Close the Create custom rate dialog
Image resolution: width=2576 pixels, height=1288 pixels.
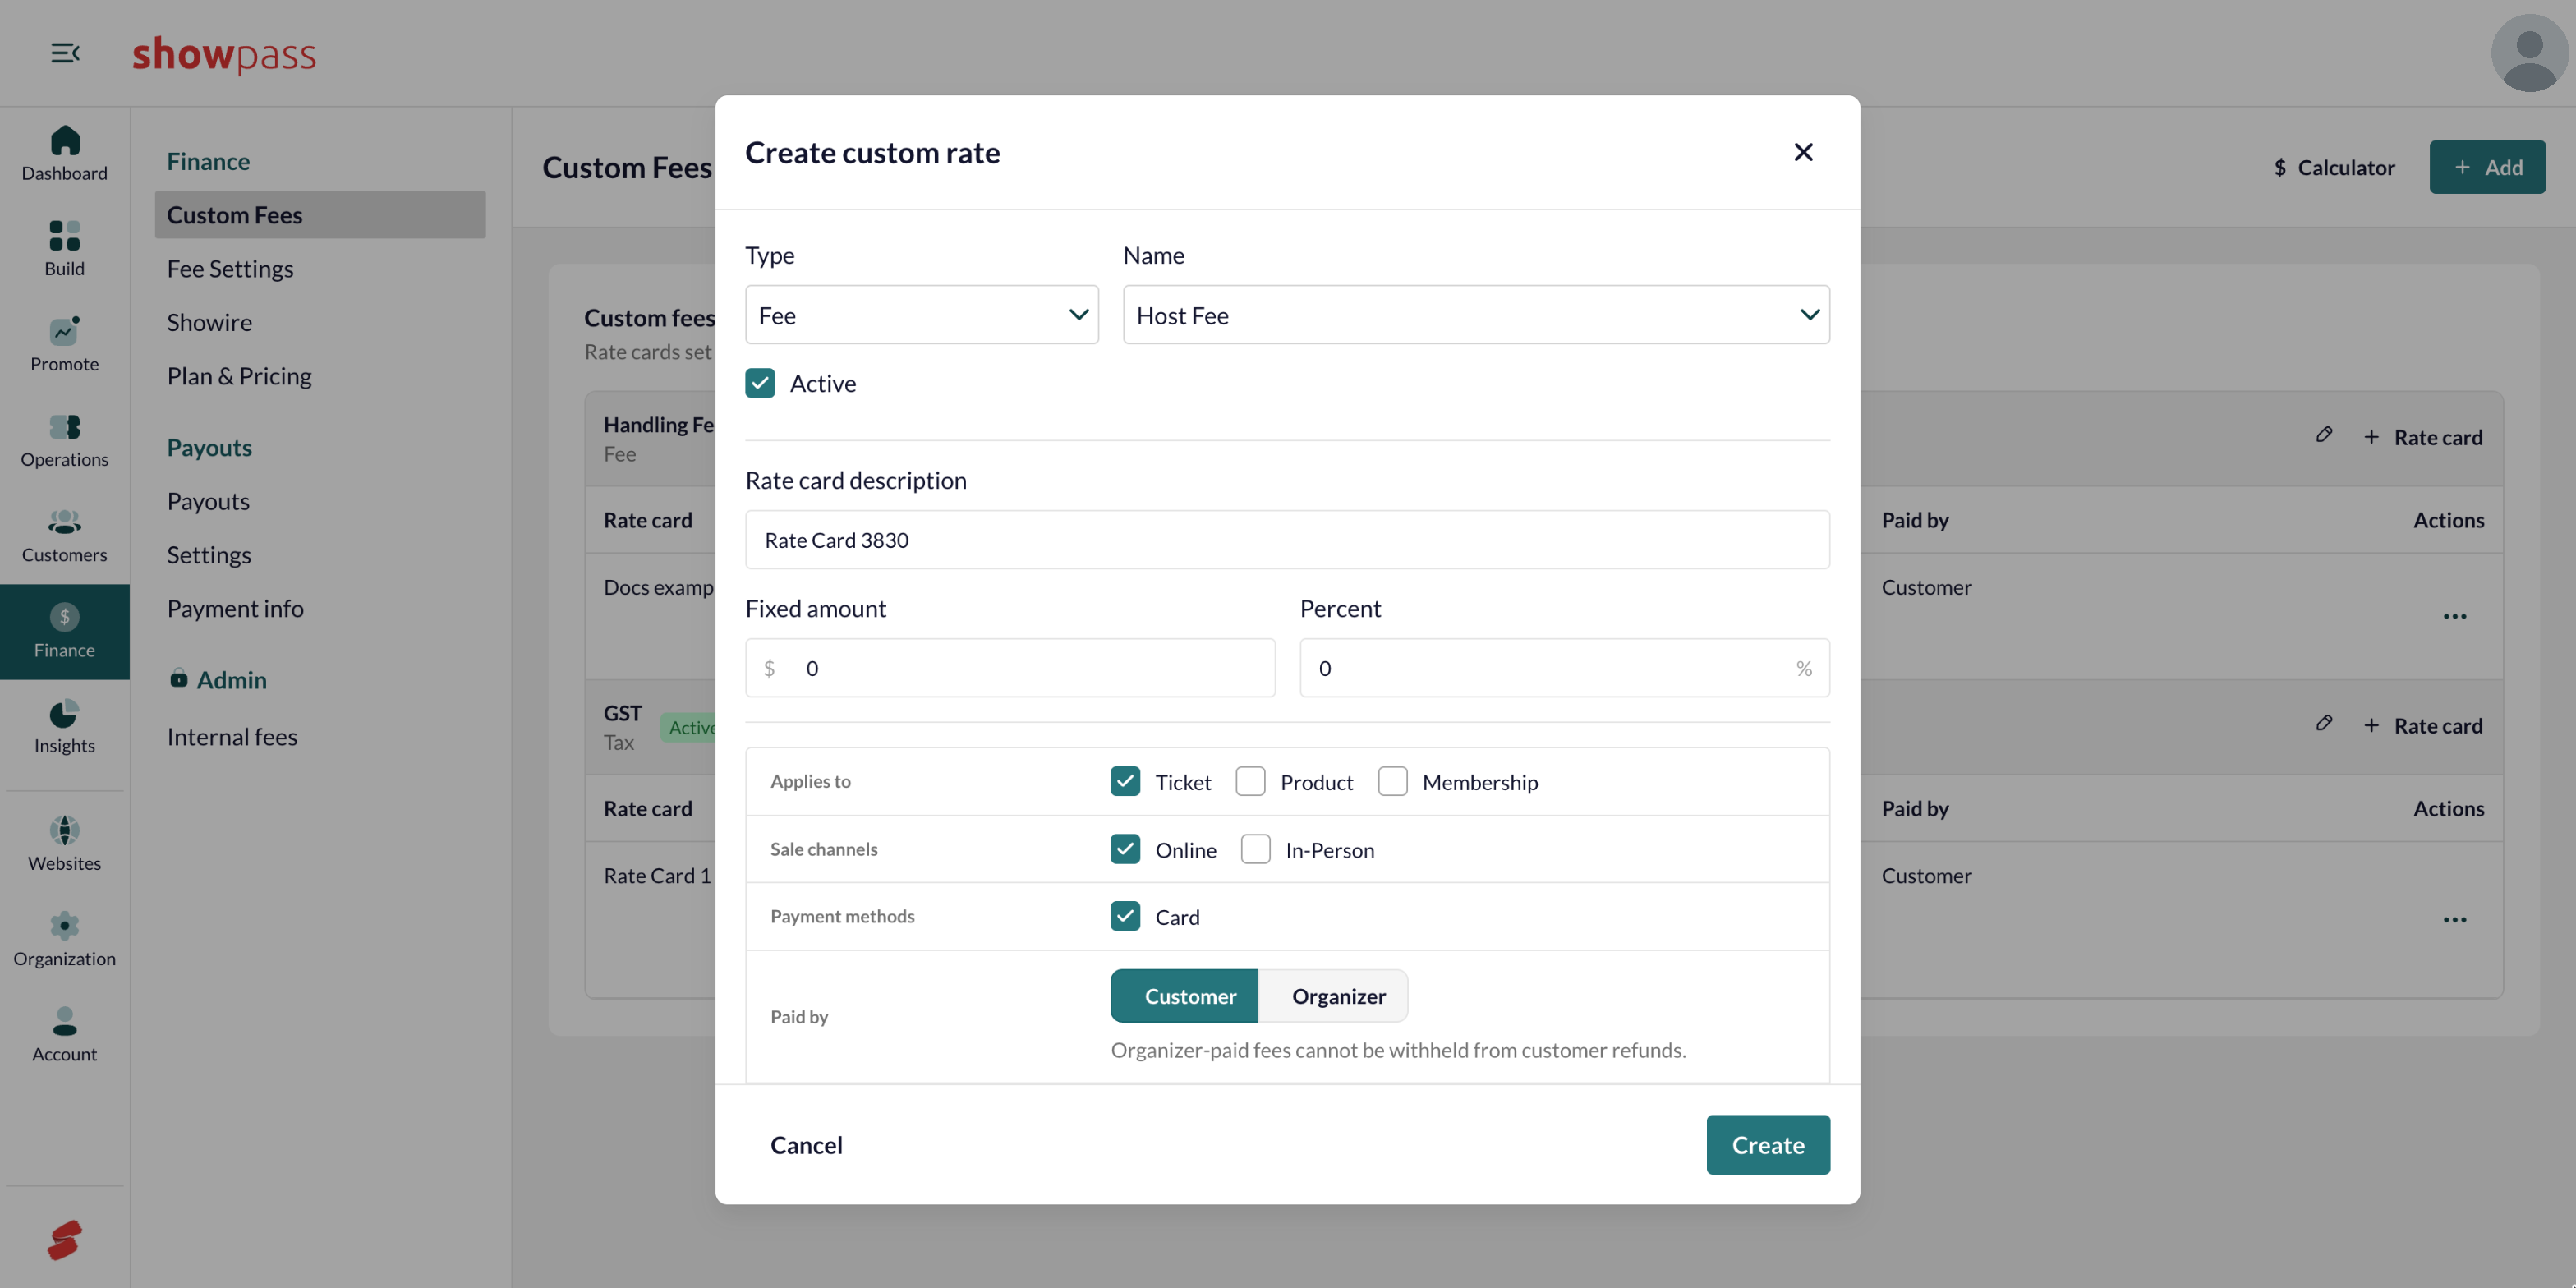point(1803,152)
